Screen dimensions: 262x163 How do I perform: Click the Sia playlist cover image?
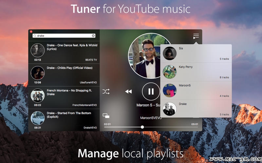[x=170, y=53]
